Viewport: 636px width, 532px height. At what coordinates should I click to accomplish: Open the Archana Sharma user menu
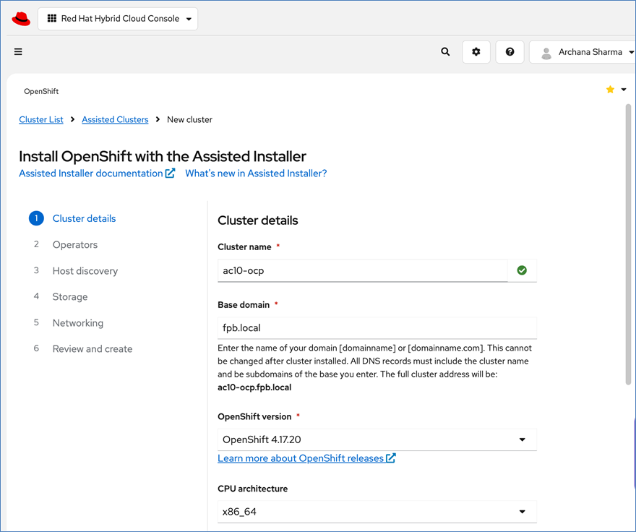coord(584,52)
